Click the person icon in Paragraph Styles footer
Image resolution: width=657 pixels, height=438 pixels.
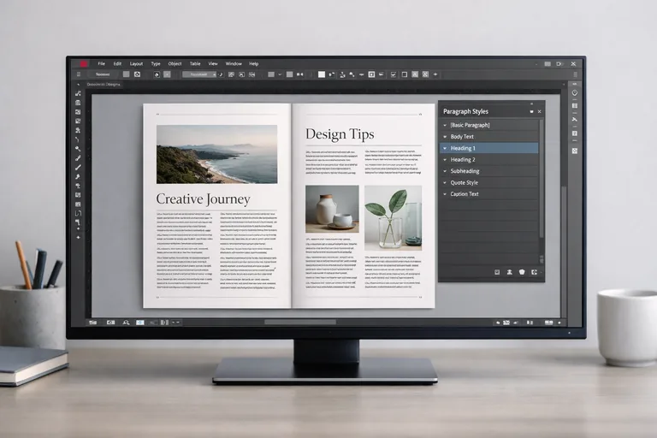(x=509, y=272)
